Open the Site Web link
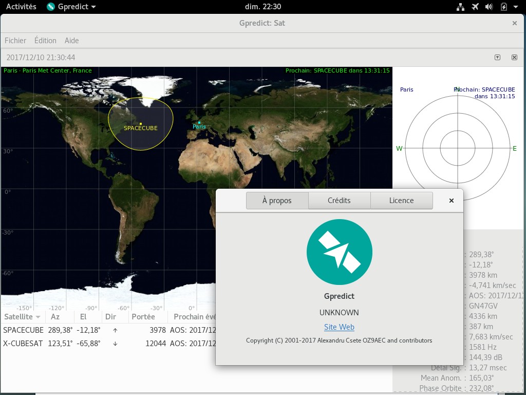Screen dimensions: 526x395 [339, 327]
